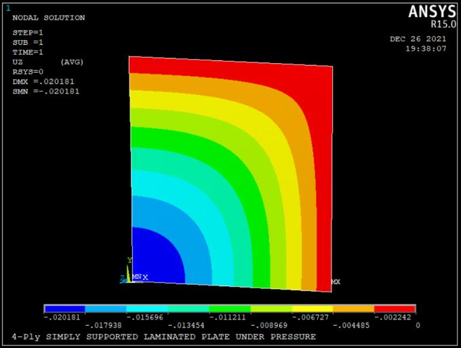Click the legend value -.011211
461x348 pixels.
pyautogui.click(x=227, y=317)
